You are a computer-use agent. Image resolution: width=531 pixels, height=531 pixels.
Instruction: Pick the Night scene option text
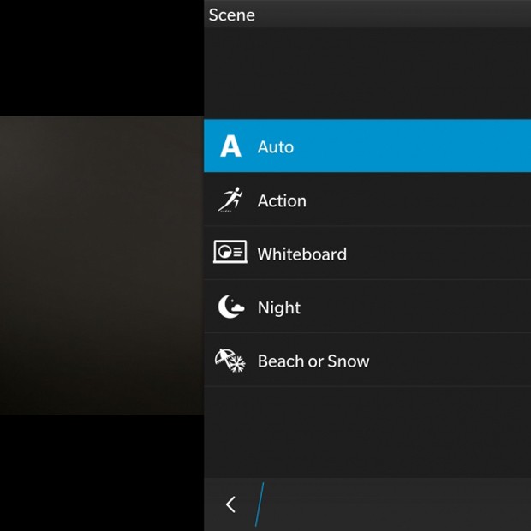tap(279, 308)
